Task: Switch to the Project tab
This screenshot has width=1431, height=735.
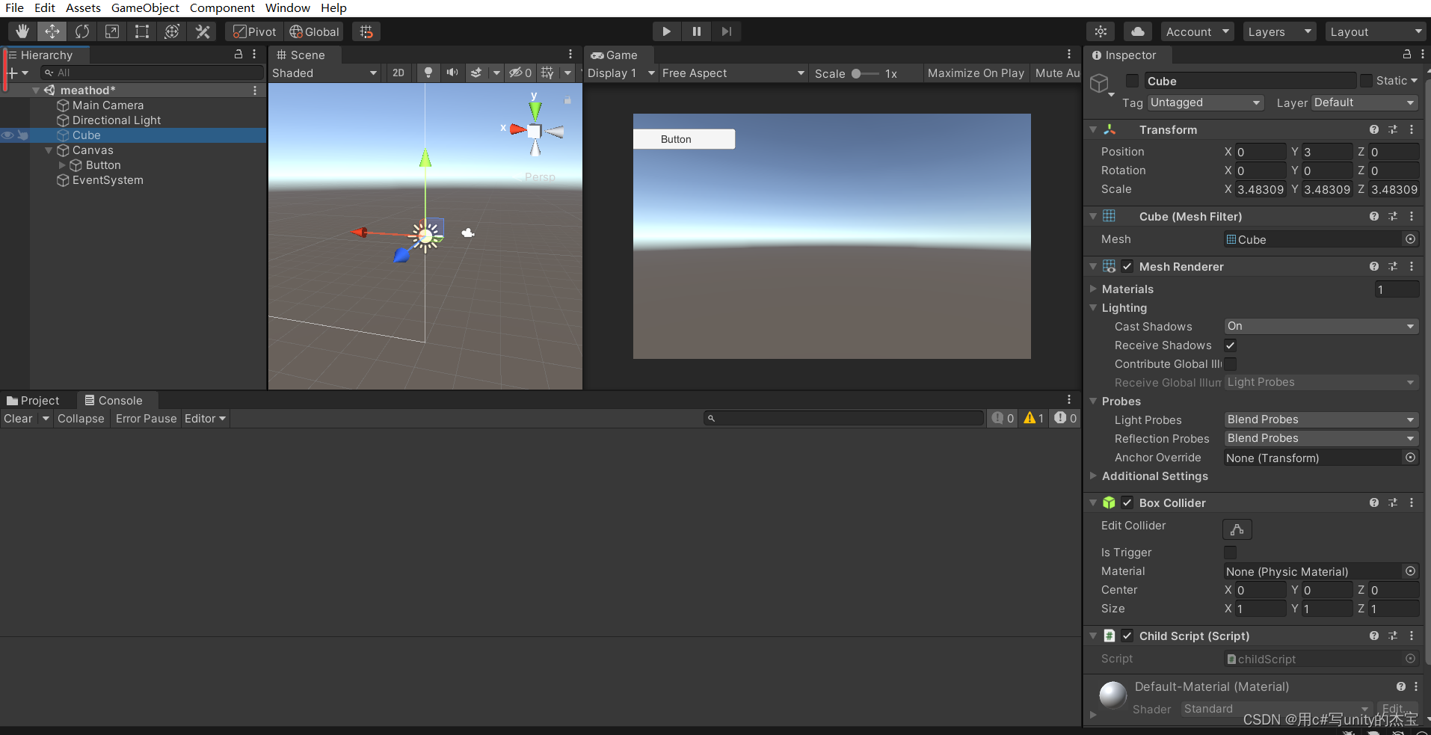Action: click(33, 401)
